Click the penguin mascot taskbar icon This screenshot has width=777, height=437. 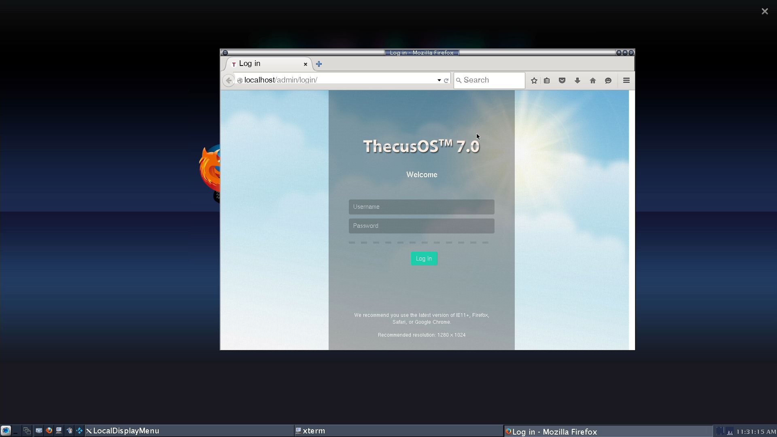pos(69,431)
